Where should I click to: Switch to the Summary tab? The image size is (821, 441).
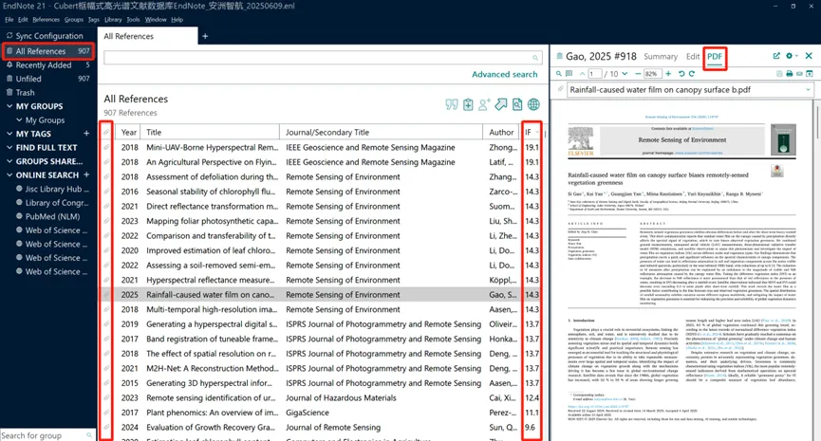pos(661,57)
